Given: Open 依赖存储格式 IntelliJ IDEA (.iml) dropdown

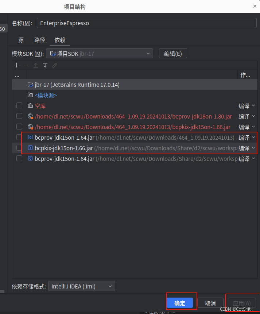Looking at the screenshot, I should [82, 286].
